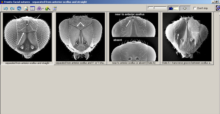Viewport: 220px width, 114px height.
Task: Click caption 'State A + transverse groove between ocellus a...'
Action: [x=187, y=63]
